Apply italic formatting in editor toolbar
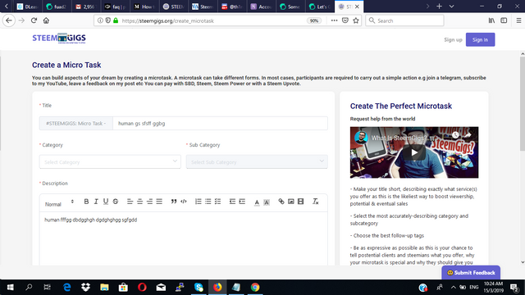The image size is (525, 295). pos(96,202)
